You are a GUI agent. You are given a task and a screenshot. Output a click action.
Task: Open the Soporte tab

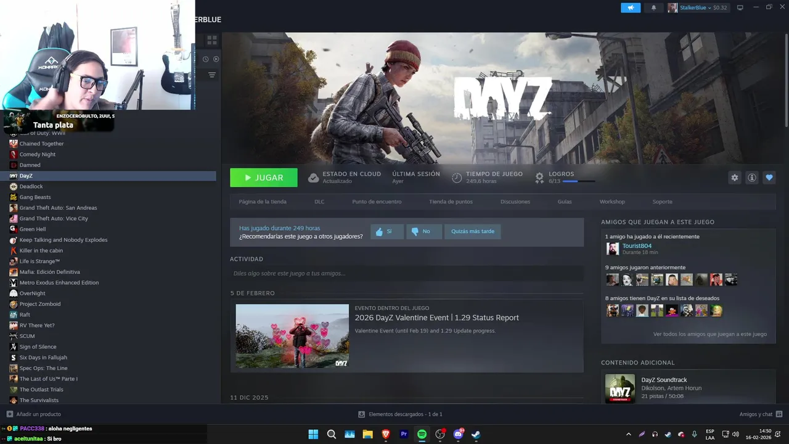pyautogui.click(x=663, y=202)
